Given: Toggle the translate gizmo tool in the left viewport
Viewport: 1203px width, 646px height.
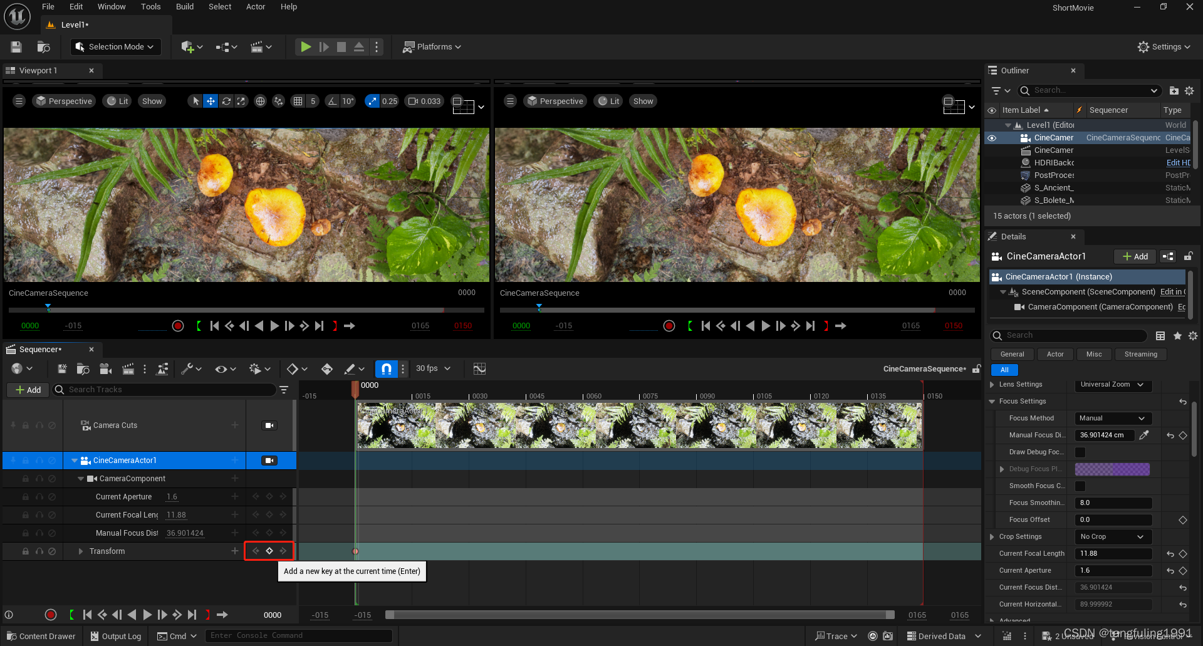Looking at the screenshot, I should tap(211, 101).
